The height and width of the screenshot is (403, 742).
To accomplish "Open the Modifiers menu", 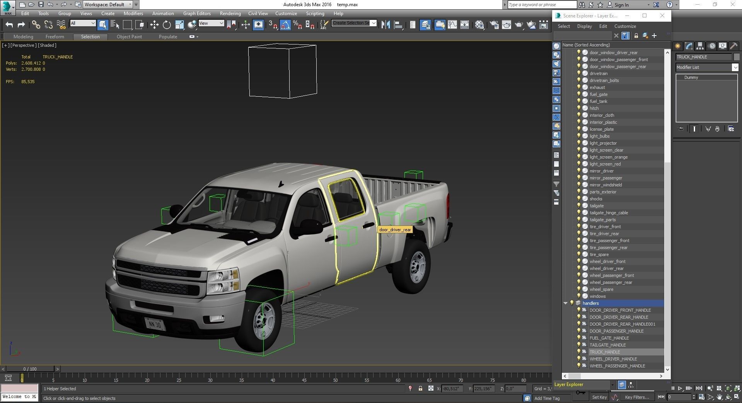I will point(133,14).
